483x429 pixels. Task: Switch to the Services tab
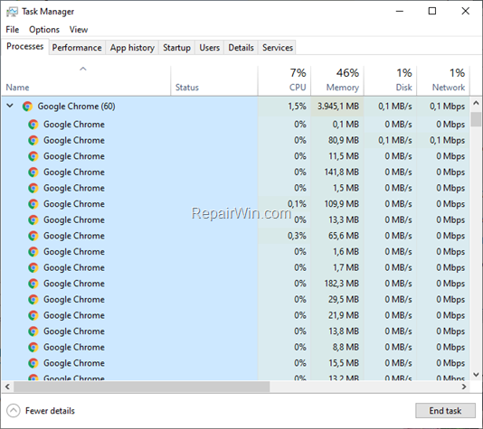pyautogui.click(x=278, y=48)
